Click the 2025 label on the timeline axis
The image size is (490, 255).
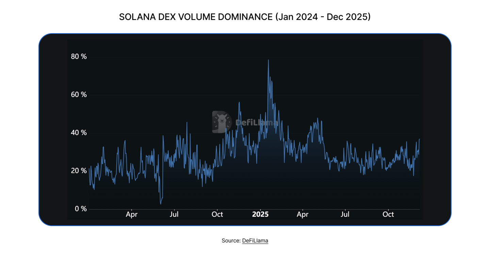coord(261,214)
